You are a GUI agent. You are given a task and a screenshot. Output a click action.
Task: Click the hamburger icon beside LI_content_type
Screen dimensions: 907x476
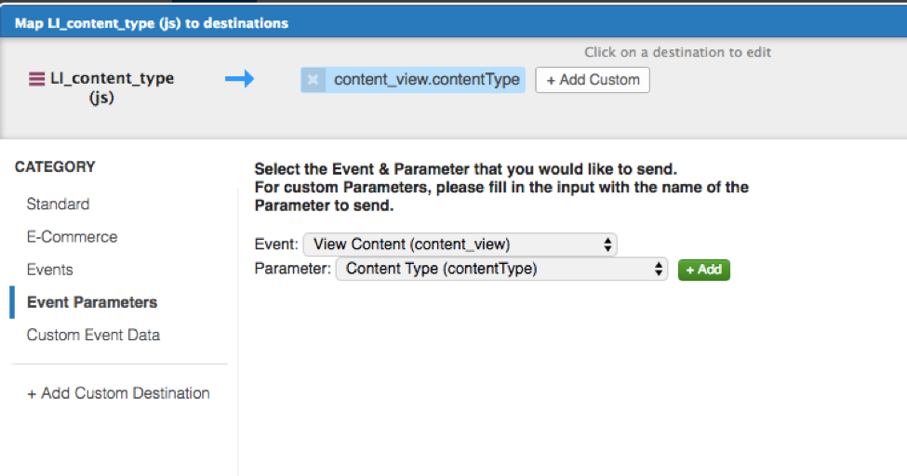[x=36, y=80]
